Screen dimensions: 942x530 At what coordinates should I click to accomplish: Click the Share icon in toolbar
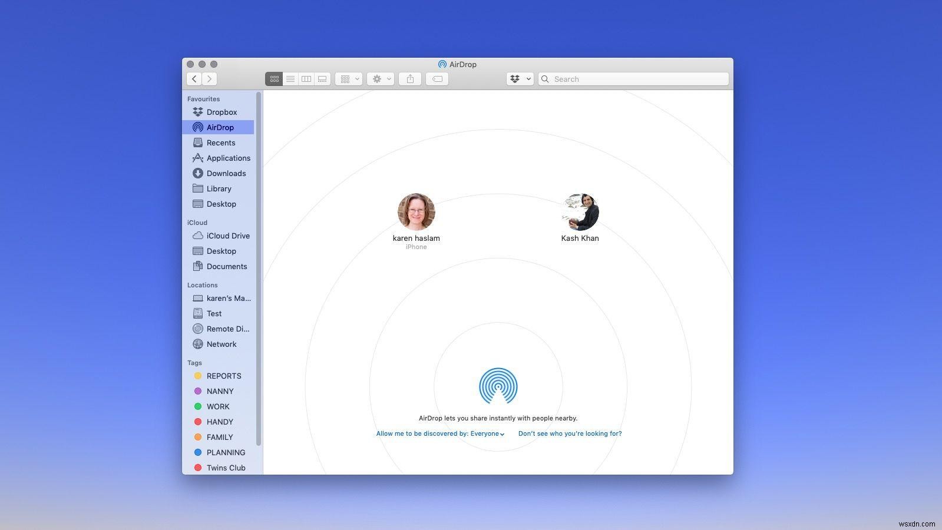[410, 79]
